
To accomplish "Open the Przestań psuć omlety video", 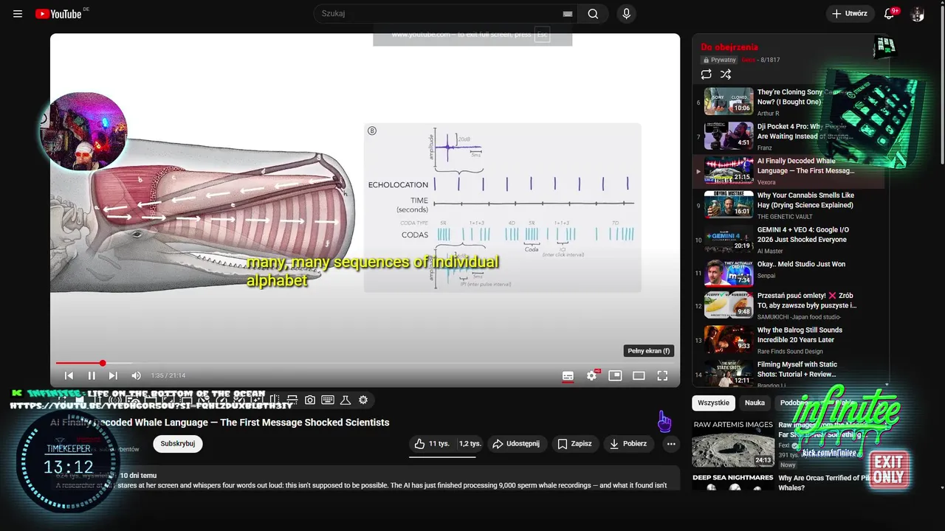I will click(x=806, y=300).
